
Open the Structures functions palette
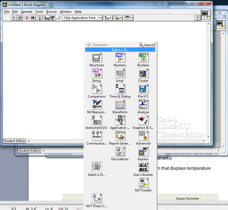97,58
